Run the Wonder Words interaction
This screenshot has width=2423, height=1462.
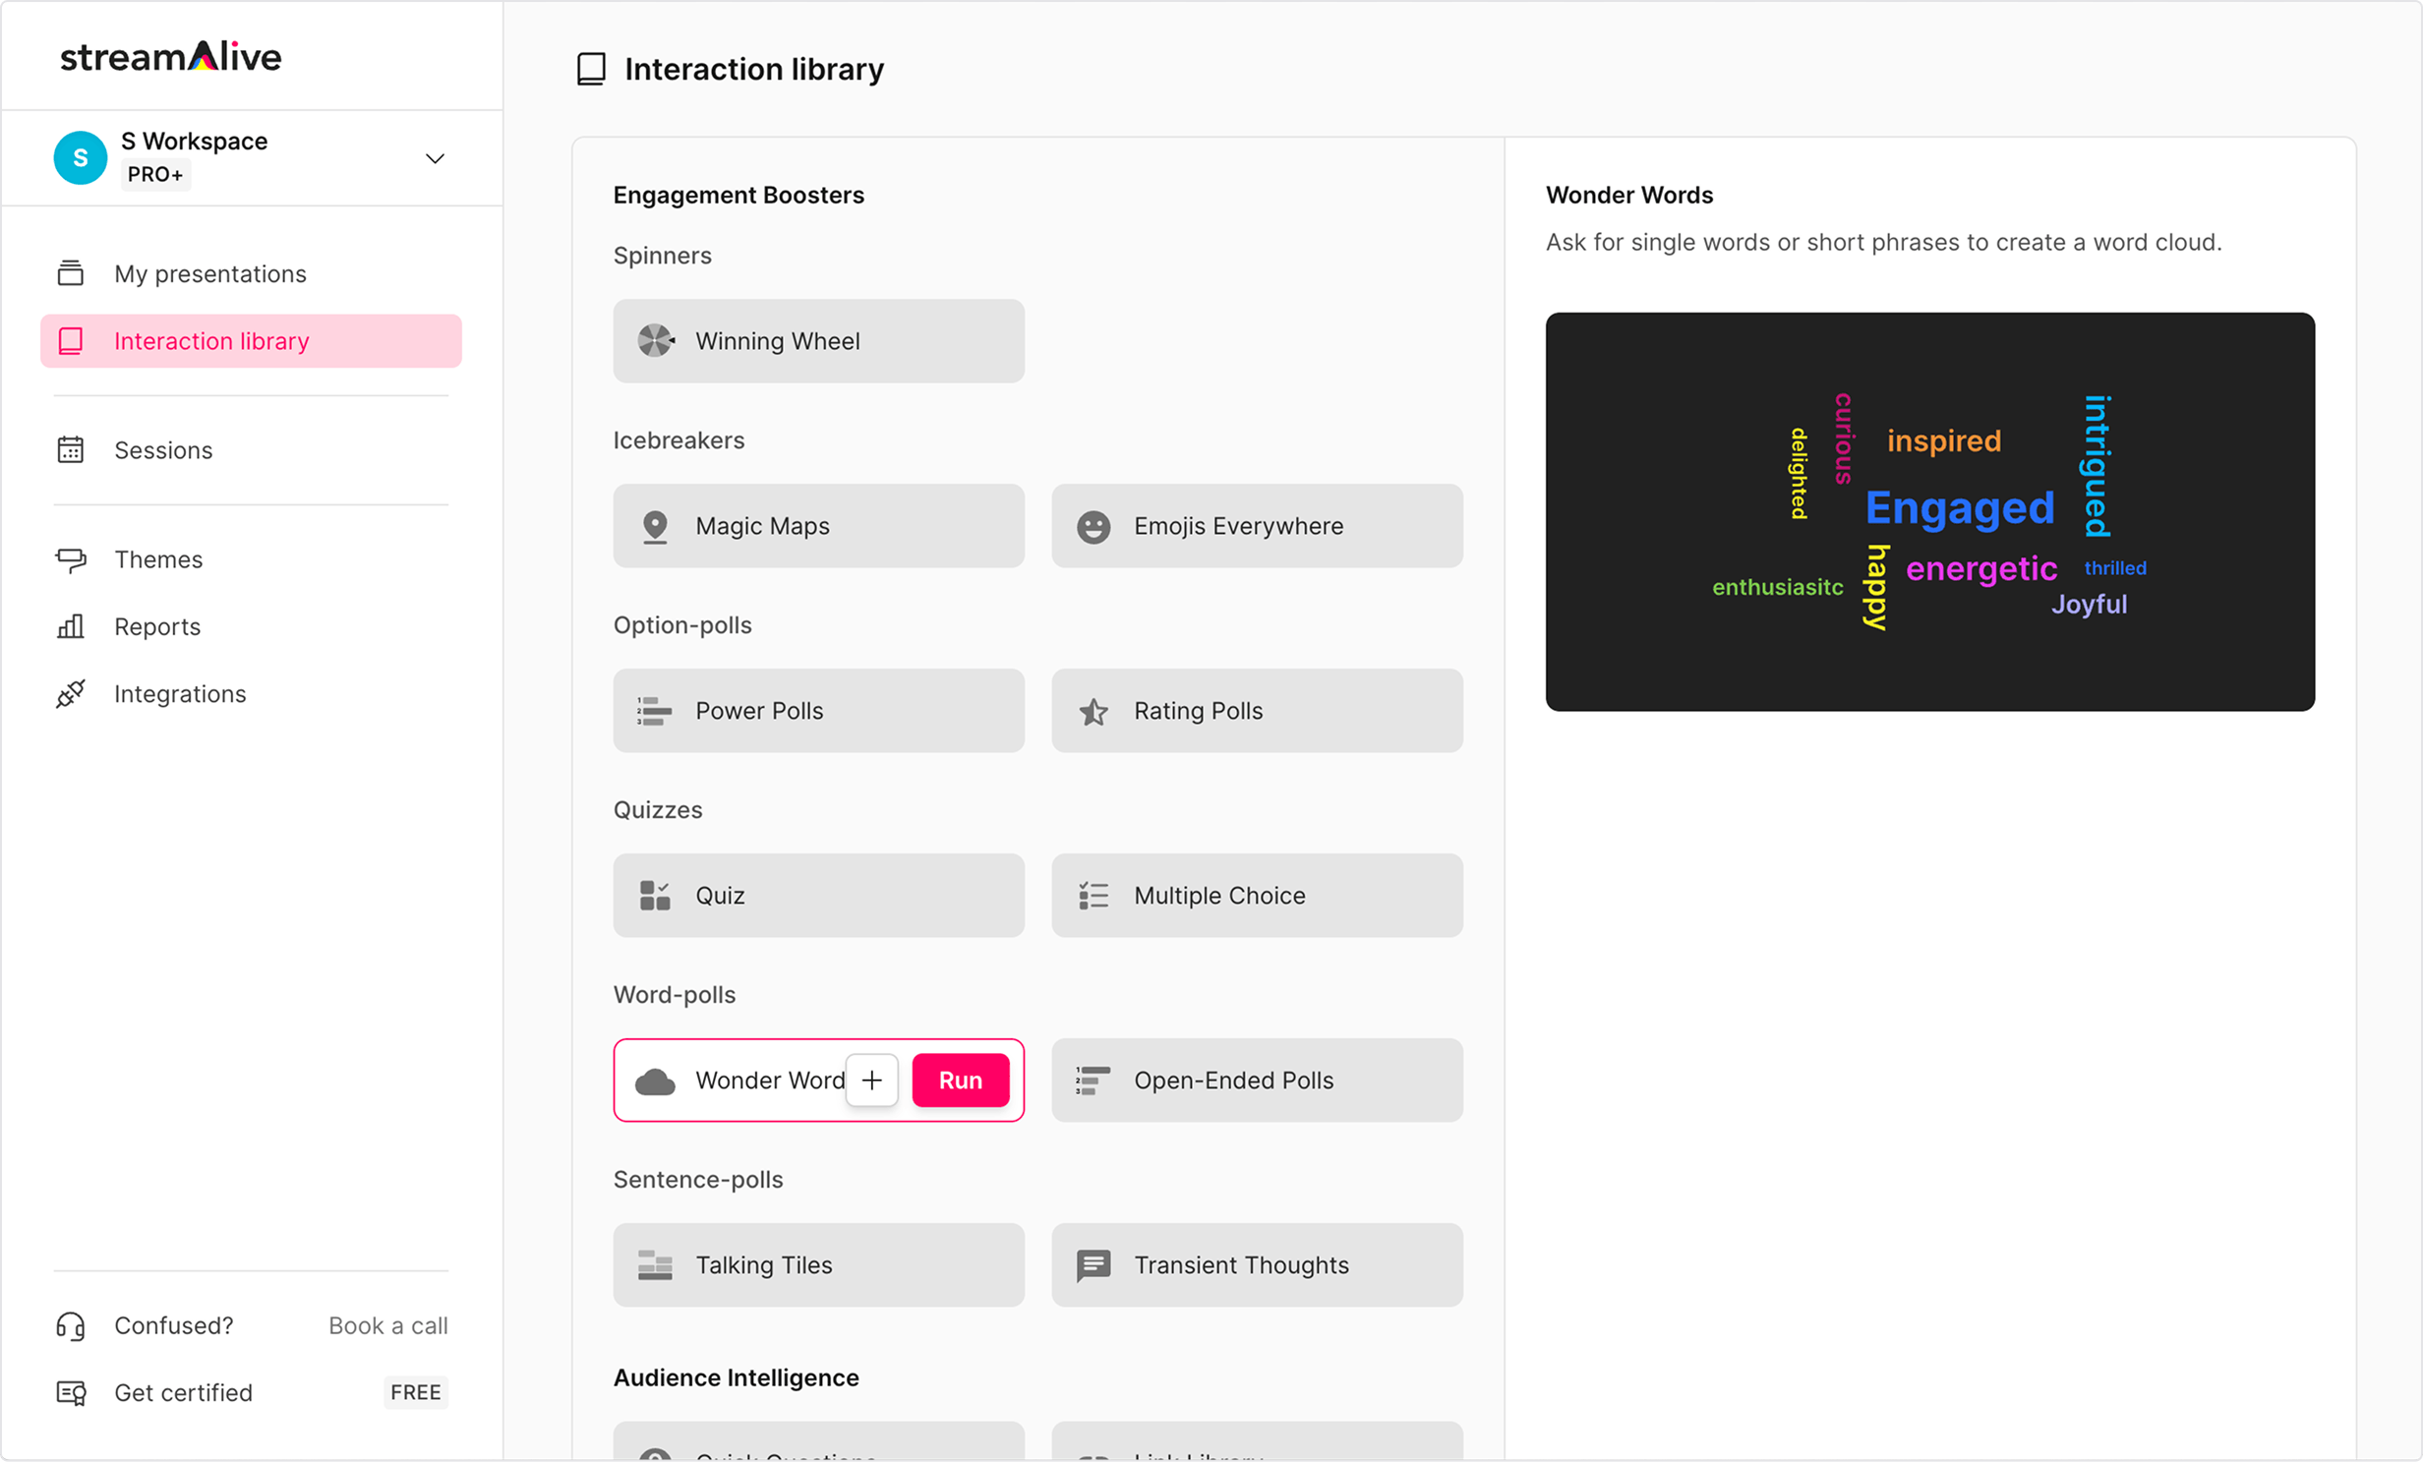(960, 1081)
